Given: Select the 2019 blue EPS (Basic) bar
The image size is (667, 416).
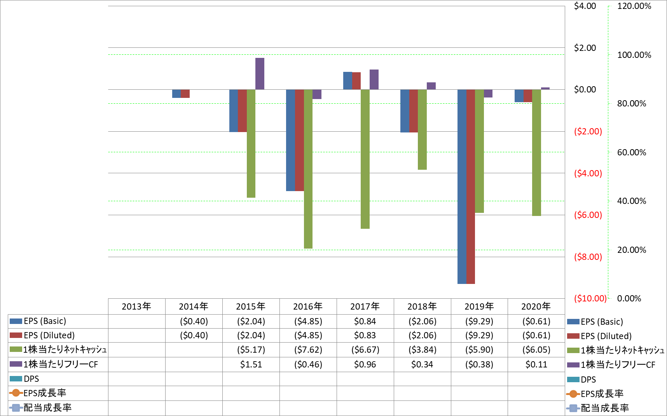Looking at the screenshot, I should [x=462, y=187].
